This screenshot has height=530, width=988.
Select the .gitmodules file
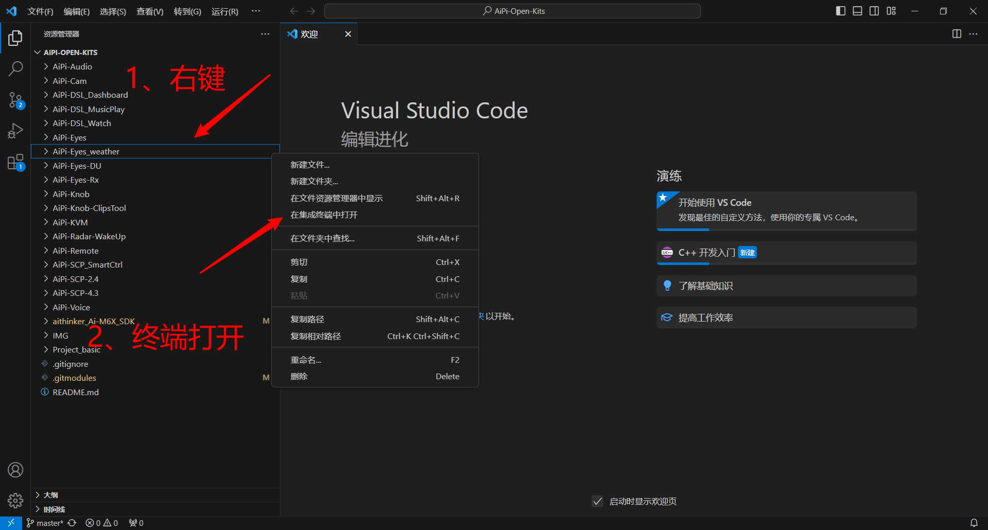point(155,378)
